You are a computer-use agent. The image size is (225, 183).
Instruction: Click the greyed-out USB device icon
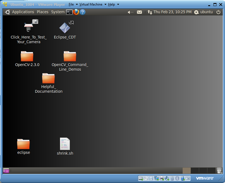point(172,178)
